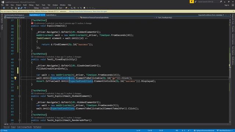Switch to ImplicitWaits.cs tab
This screenshot has width=235, height=132.
(x=51, y=15)
